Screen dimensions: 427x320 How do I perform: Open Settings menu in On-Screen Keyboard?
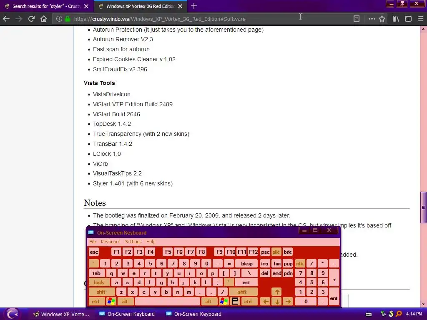[133, 242]
